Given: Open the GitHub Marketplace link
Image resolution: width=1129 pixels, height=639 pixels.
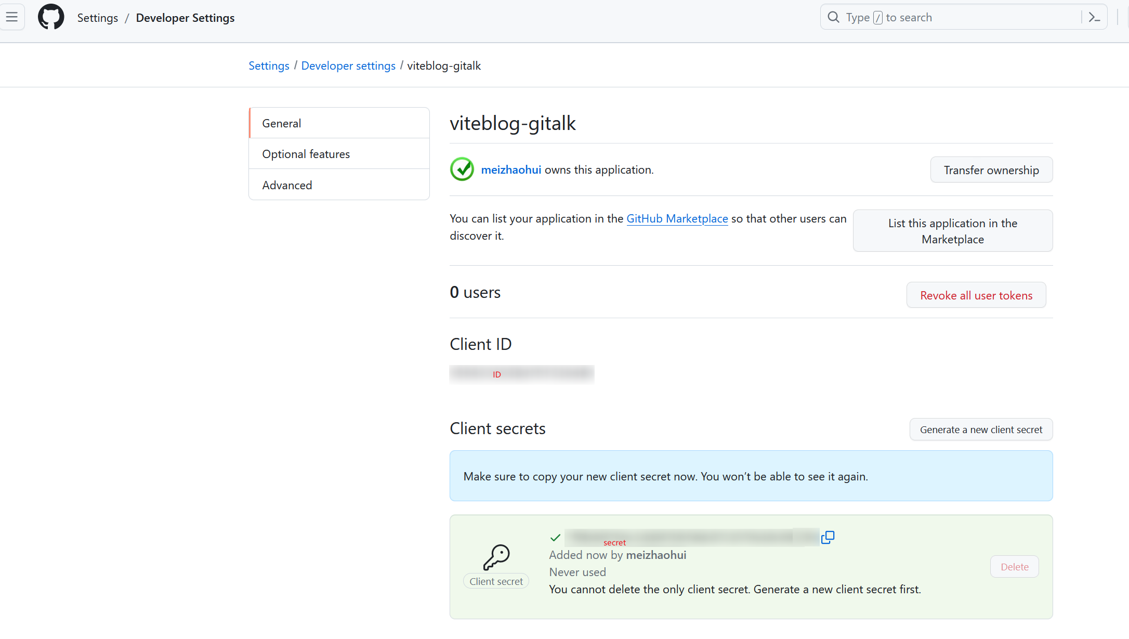Looking at the screenshot, I should click(677, 218).
